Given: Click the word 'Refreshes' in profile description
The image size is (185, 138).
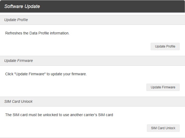Looking at the screenshot, I should pos(14,33).
